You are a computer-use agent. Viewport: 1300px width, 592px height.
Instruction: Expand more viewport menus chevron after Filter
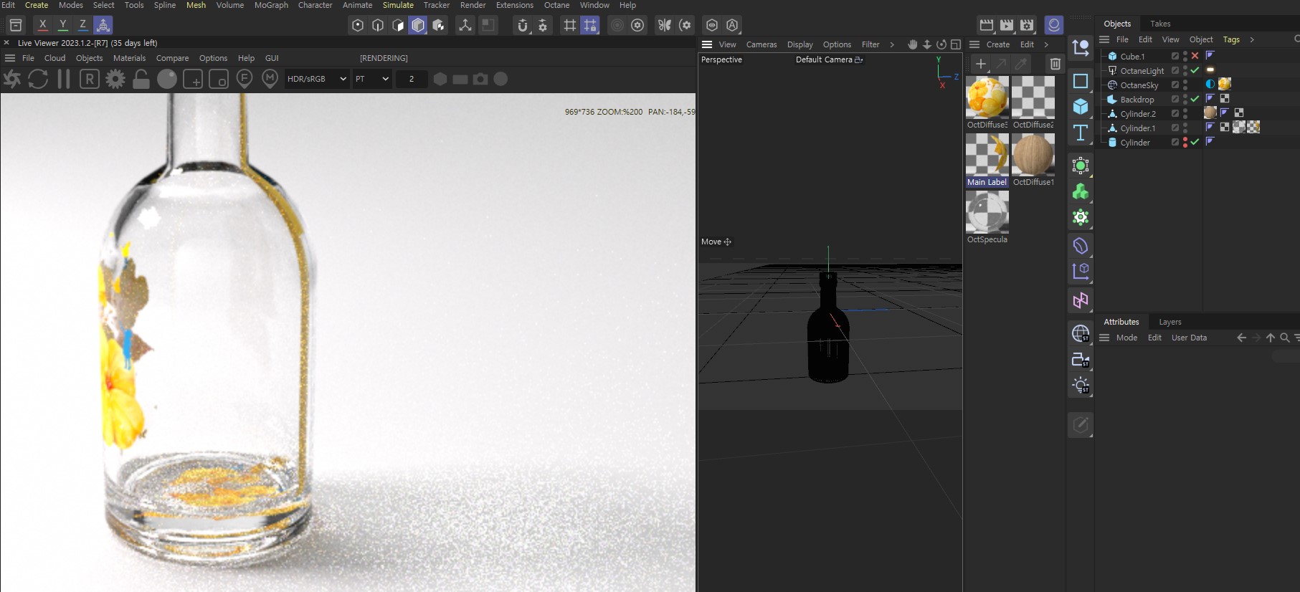(x=892, y=44)
